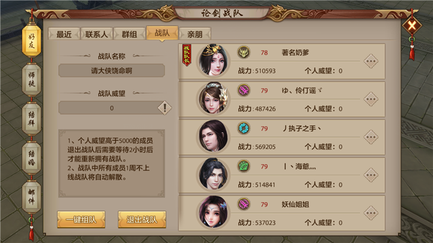This screenshot has width=433, height=243.
Task: Expand more actions for 丨丶海鼀灬
Action: pyautogui.click(x=370, y=175)
